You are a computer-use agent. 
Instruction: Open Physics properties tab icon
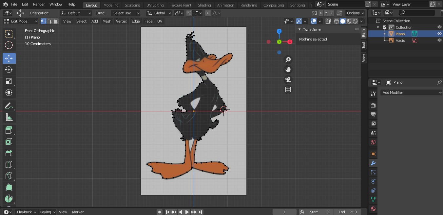click(x=373, y=181)
